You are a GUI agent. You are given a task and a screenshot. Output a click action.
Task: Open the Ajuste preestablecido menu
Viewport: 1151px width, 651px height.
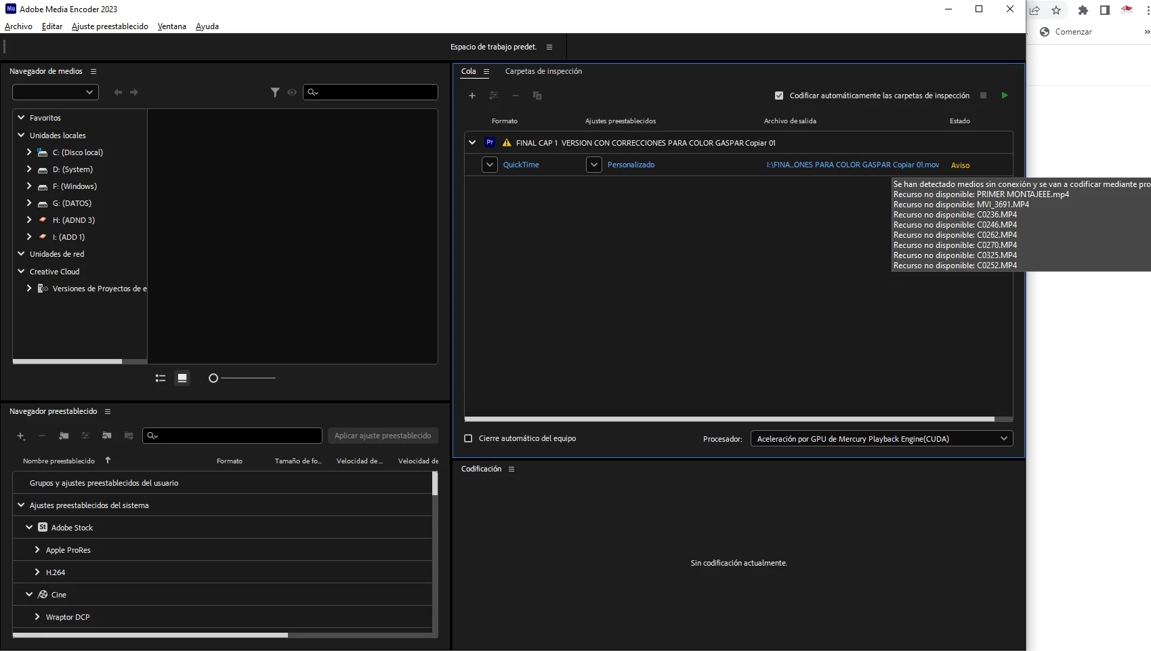(x=110, y=26)
